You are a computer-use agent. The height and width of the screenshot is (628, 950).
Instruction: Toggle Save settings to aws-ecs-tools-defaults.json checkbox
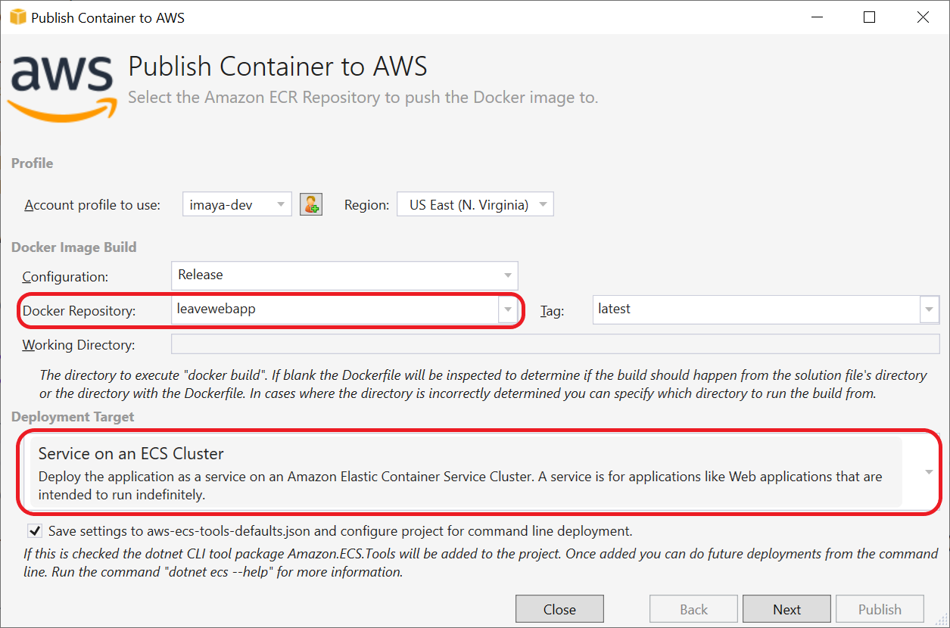tap(35, 530)
